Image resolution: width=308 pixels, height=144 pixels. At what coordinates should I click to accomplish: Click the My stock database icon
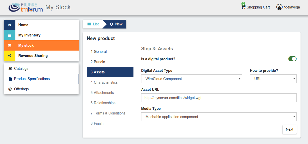coord(10,45)
